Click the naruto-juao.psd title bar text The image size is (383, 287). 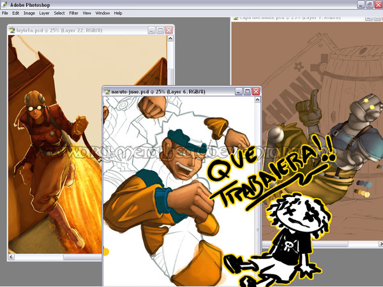click(158, 92)
